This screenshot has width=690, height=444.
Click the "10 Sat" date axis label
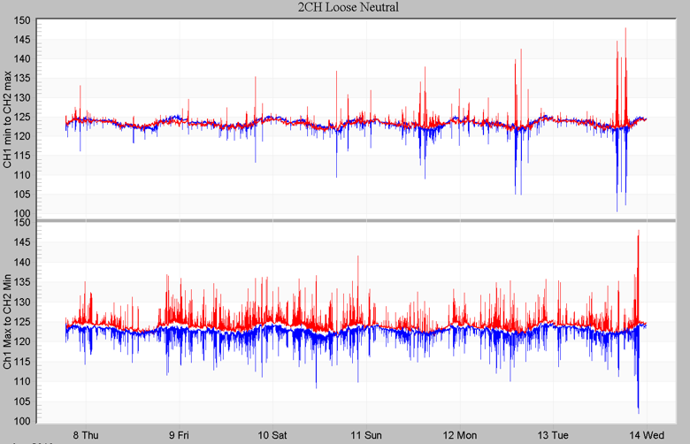pos(272,435)
